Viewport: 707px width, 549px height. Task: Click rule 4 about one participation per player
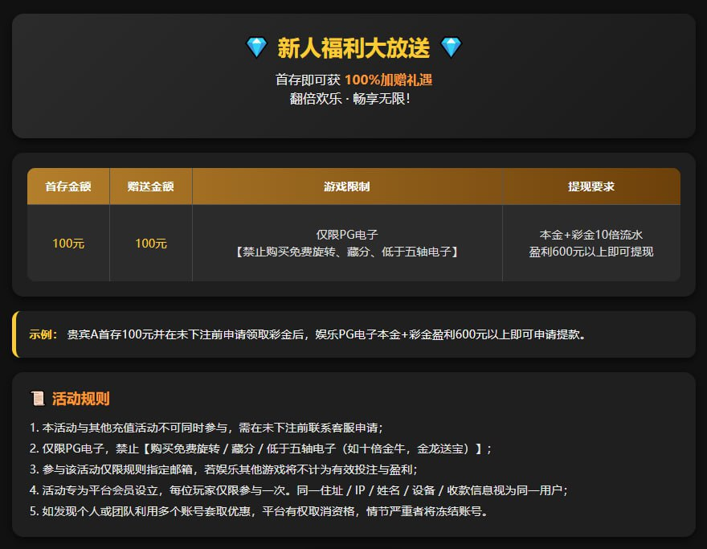click(299, 490)
